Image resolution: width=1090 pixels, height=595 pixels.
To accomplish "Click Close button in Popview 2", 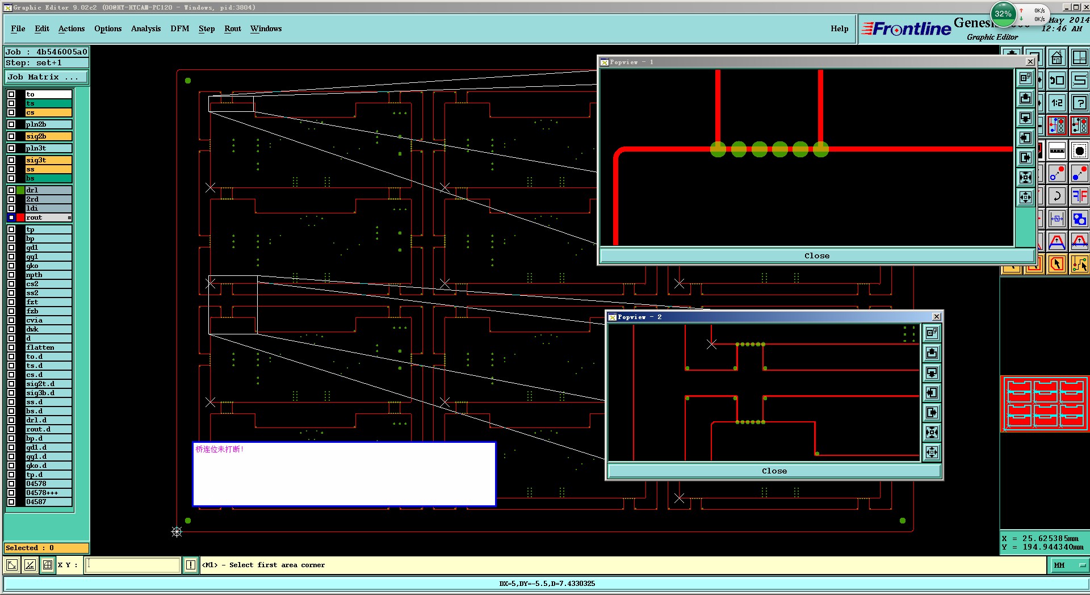I will pos(774,471).
